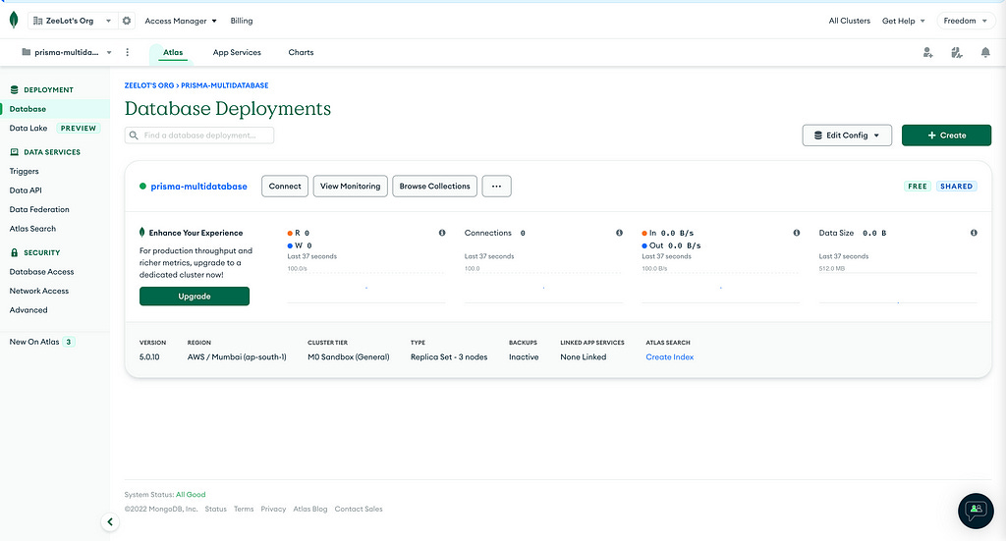Open Atlas Search in the sidebar
Screen dimensions: 1006x541
click(32, 229)
